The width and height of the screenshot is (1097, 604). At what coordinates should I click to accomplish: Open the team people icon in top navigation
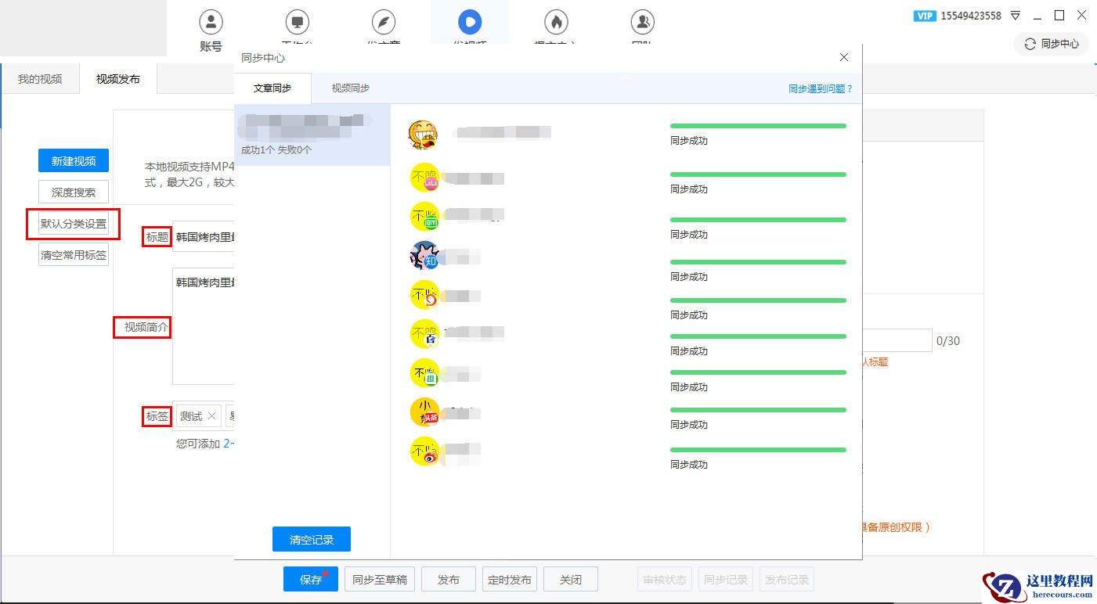[642, 22]
